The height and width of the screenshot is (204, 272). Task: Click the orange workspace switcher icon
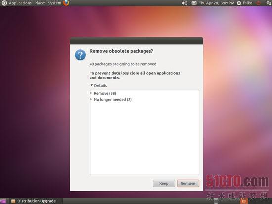(244, 201)
